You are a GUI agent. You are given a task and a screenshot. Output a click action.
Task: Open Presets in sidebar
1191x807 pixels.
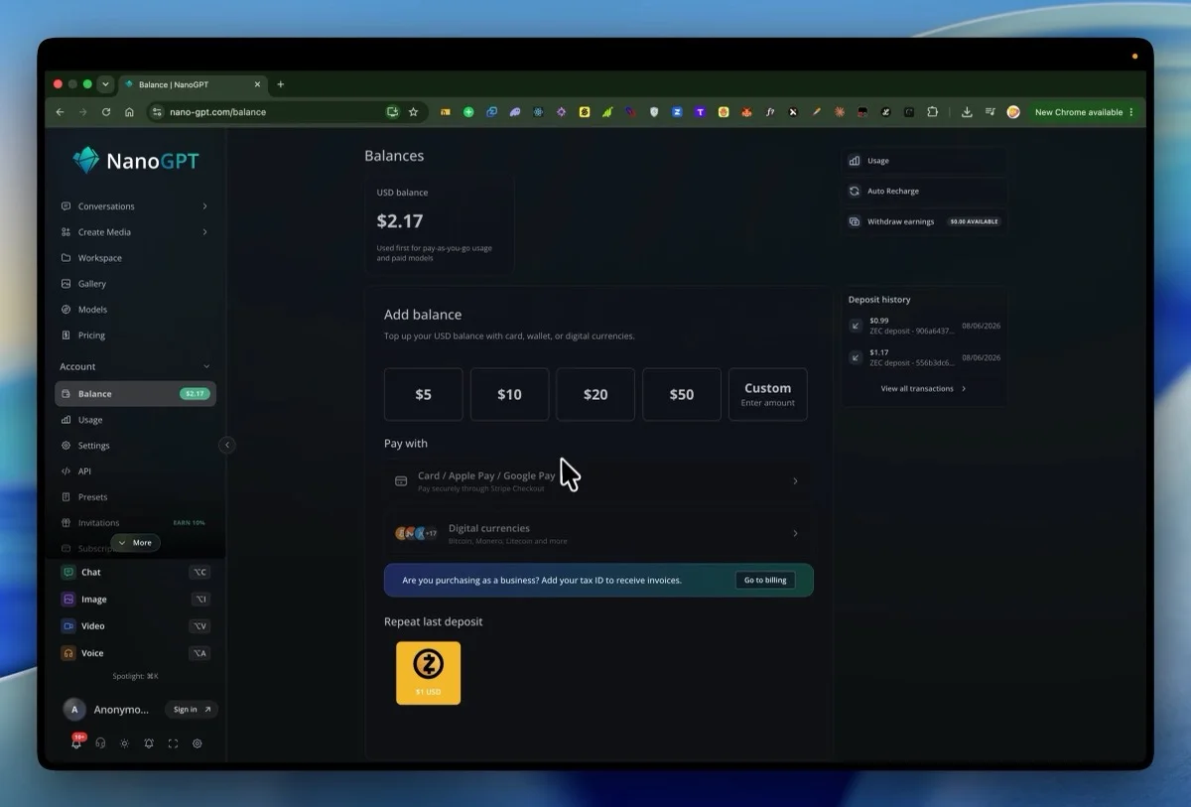pyautogui.click(x=135, y=497)
